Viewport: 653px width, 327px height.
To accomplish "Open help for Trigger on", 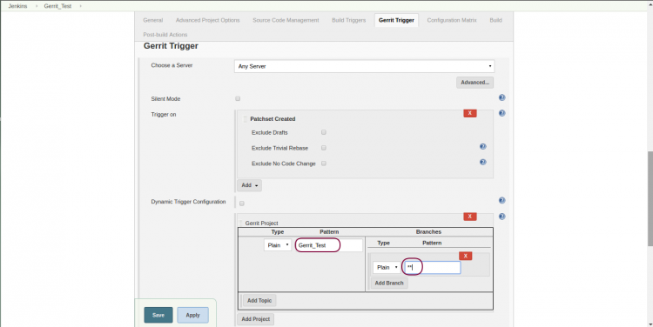I will click(x=502, y=113).
